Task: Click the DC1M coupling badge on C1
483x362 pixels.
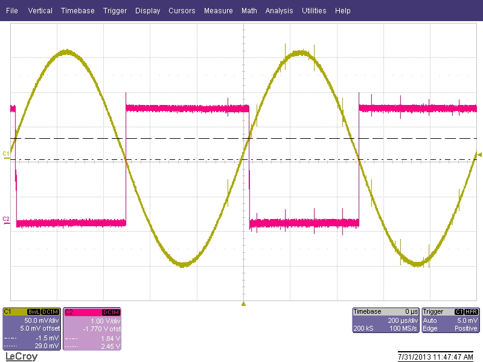Action: 50,312
